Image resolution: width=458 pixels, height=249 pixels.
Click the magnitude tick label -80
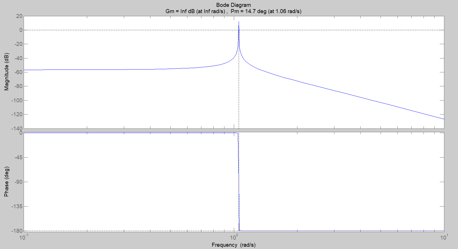point(18,86)
